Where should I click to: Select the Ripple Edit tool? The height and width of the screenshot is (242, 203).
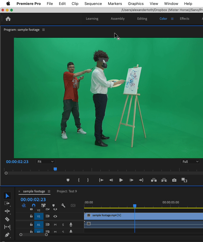tap(7, 211)
